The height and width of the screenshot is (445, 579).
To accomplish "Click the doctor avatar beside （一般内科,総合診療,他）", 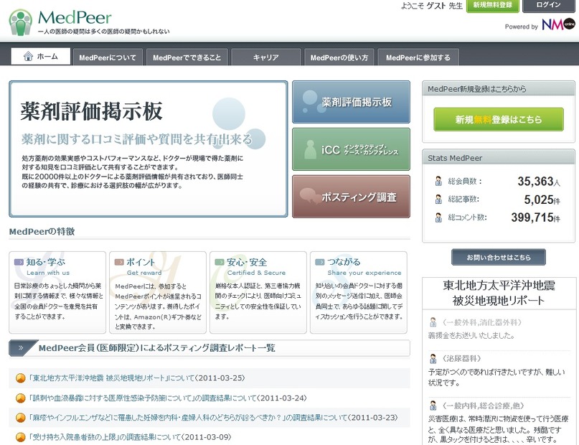I will click(433, 406).
